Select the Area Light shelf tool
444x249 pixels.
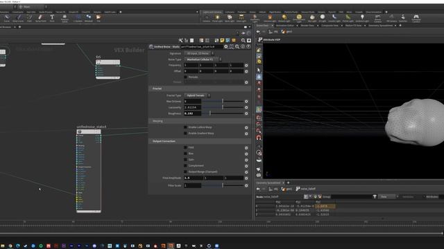click(x=241, y=19)
